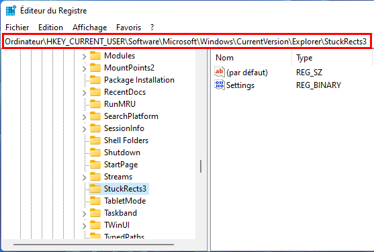The image size is (374, 252).
Task: Select the Package Installation key label
Action: 139,80
